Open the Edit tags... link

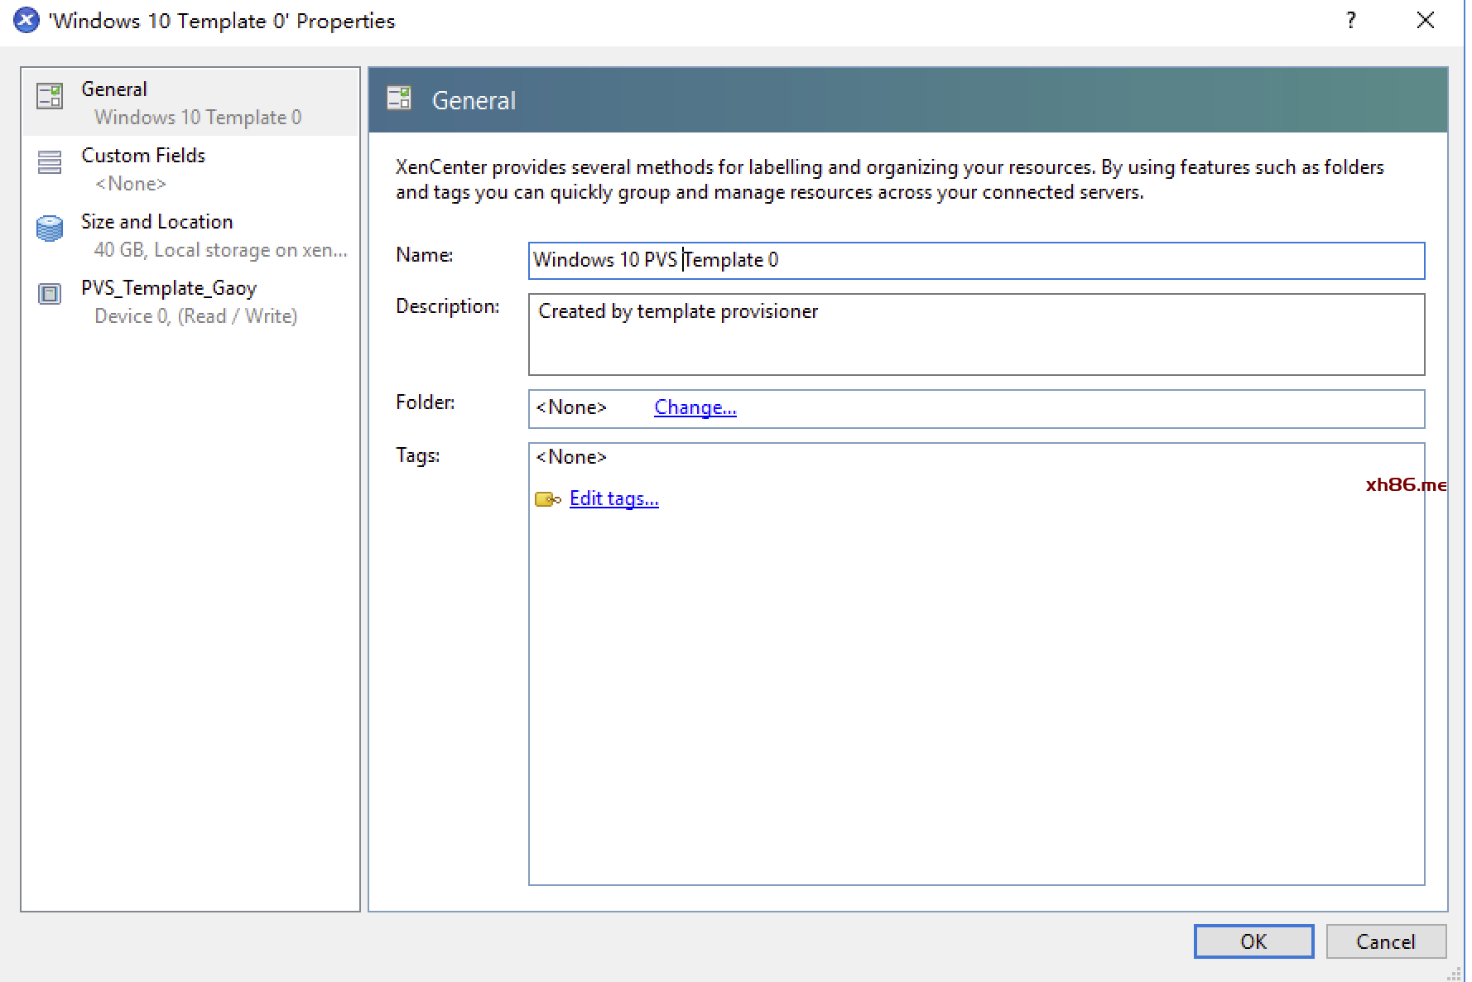tap(613, 498)
